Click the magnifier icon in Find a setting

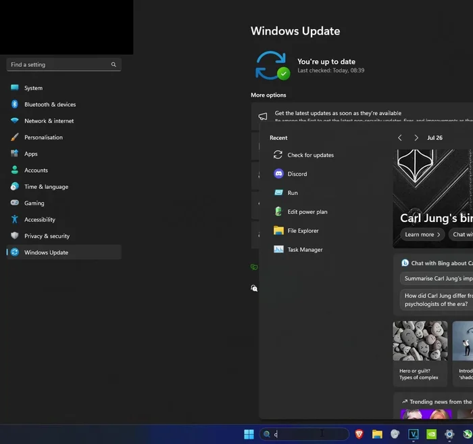114,64
